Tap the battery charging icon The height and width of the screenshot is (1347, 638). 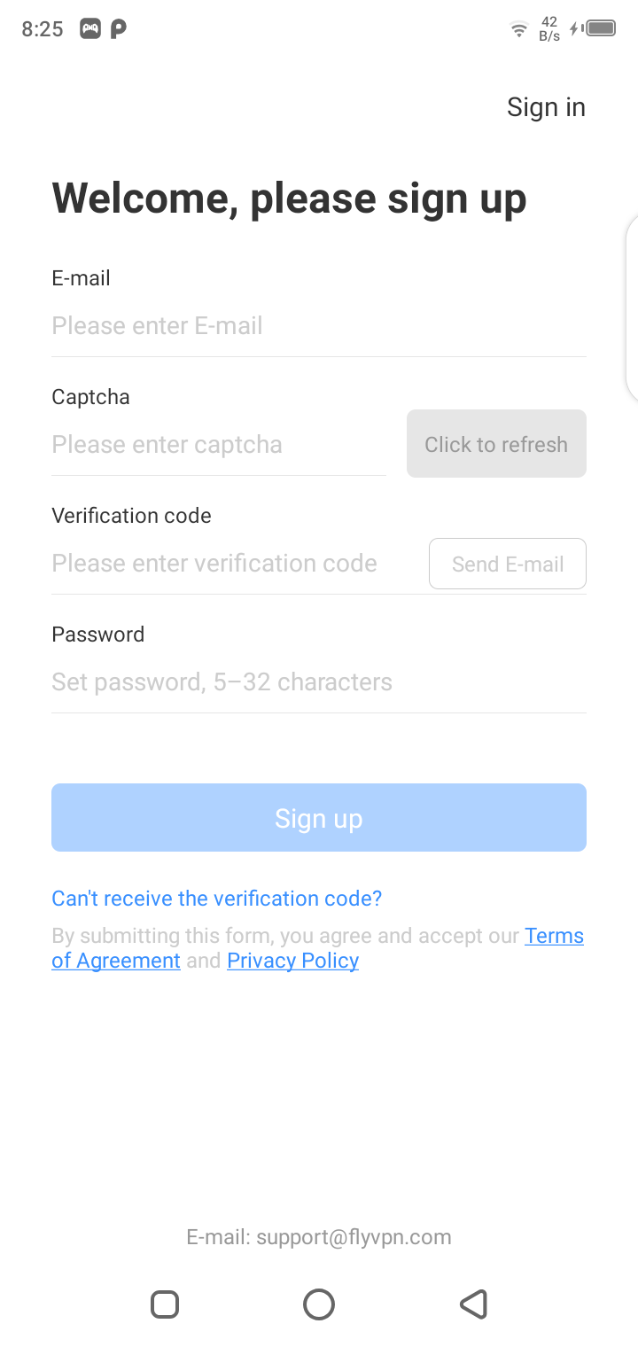(x=594, y=28)
